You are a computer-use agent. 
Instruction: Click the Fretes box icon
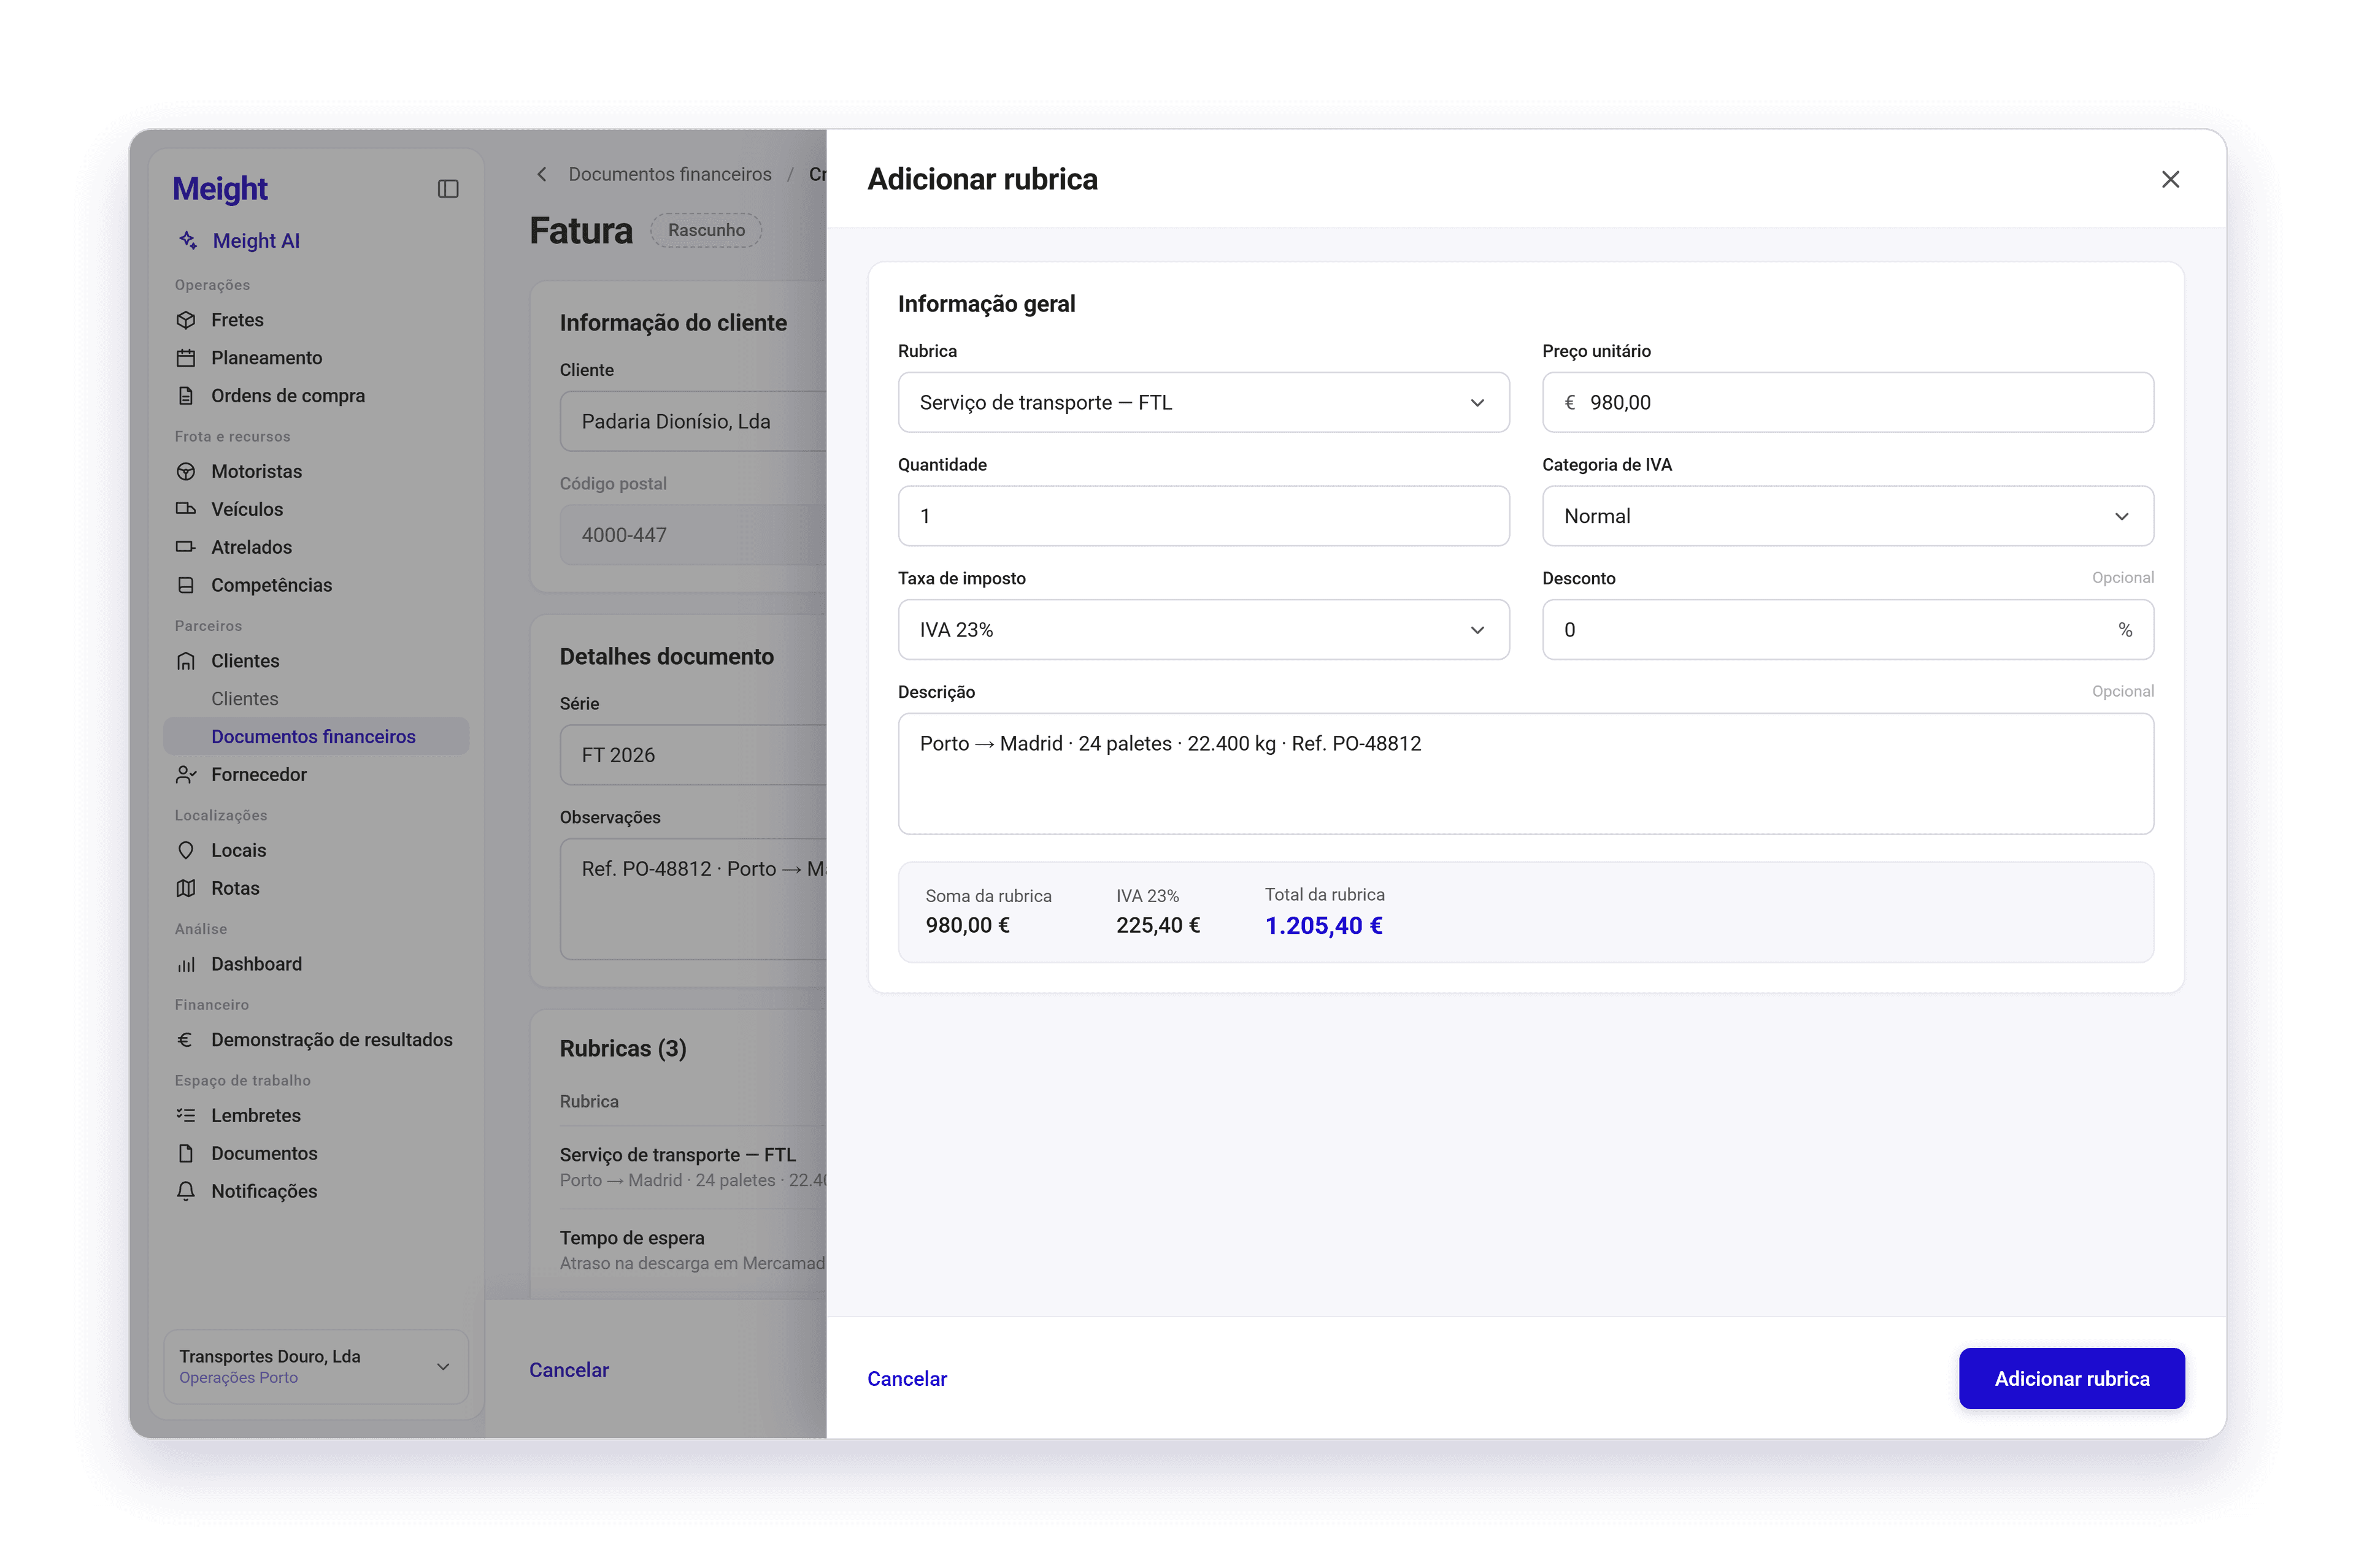[x=186, y=320]
